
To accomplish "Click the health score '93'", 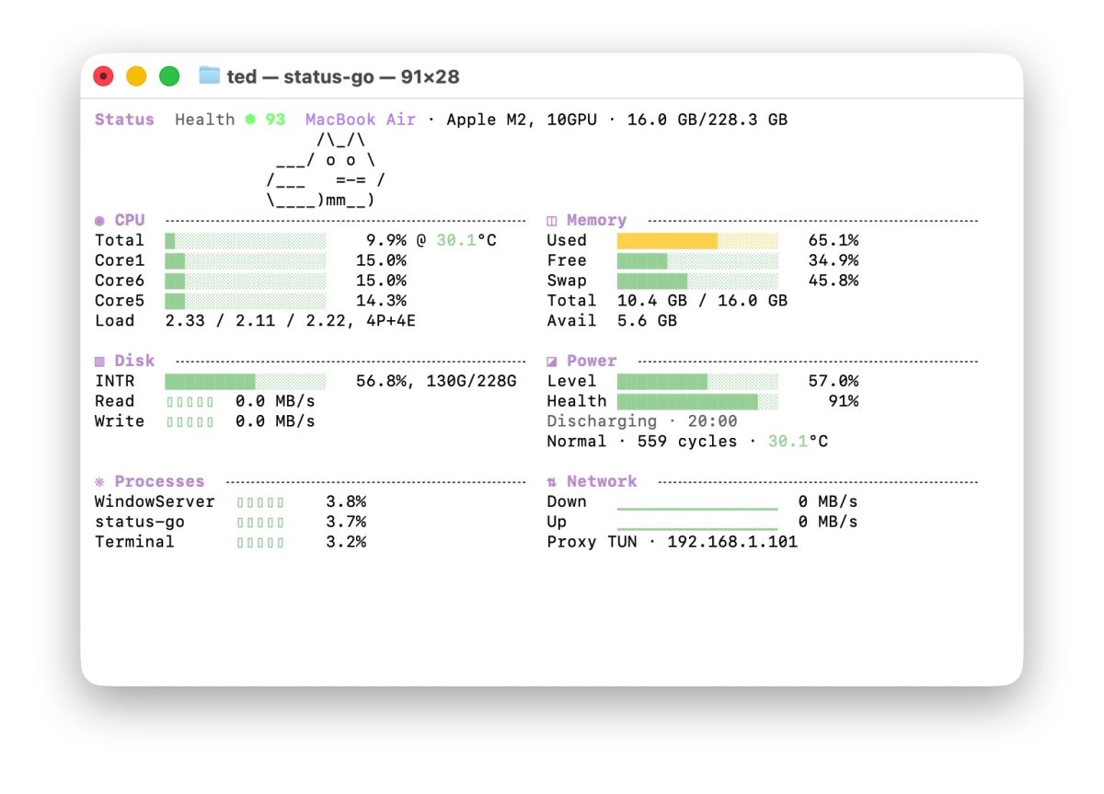I will coord(275,120).
